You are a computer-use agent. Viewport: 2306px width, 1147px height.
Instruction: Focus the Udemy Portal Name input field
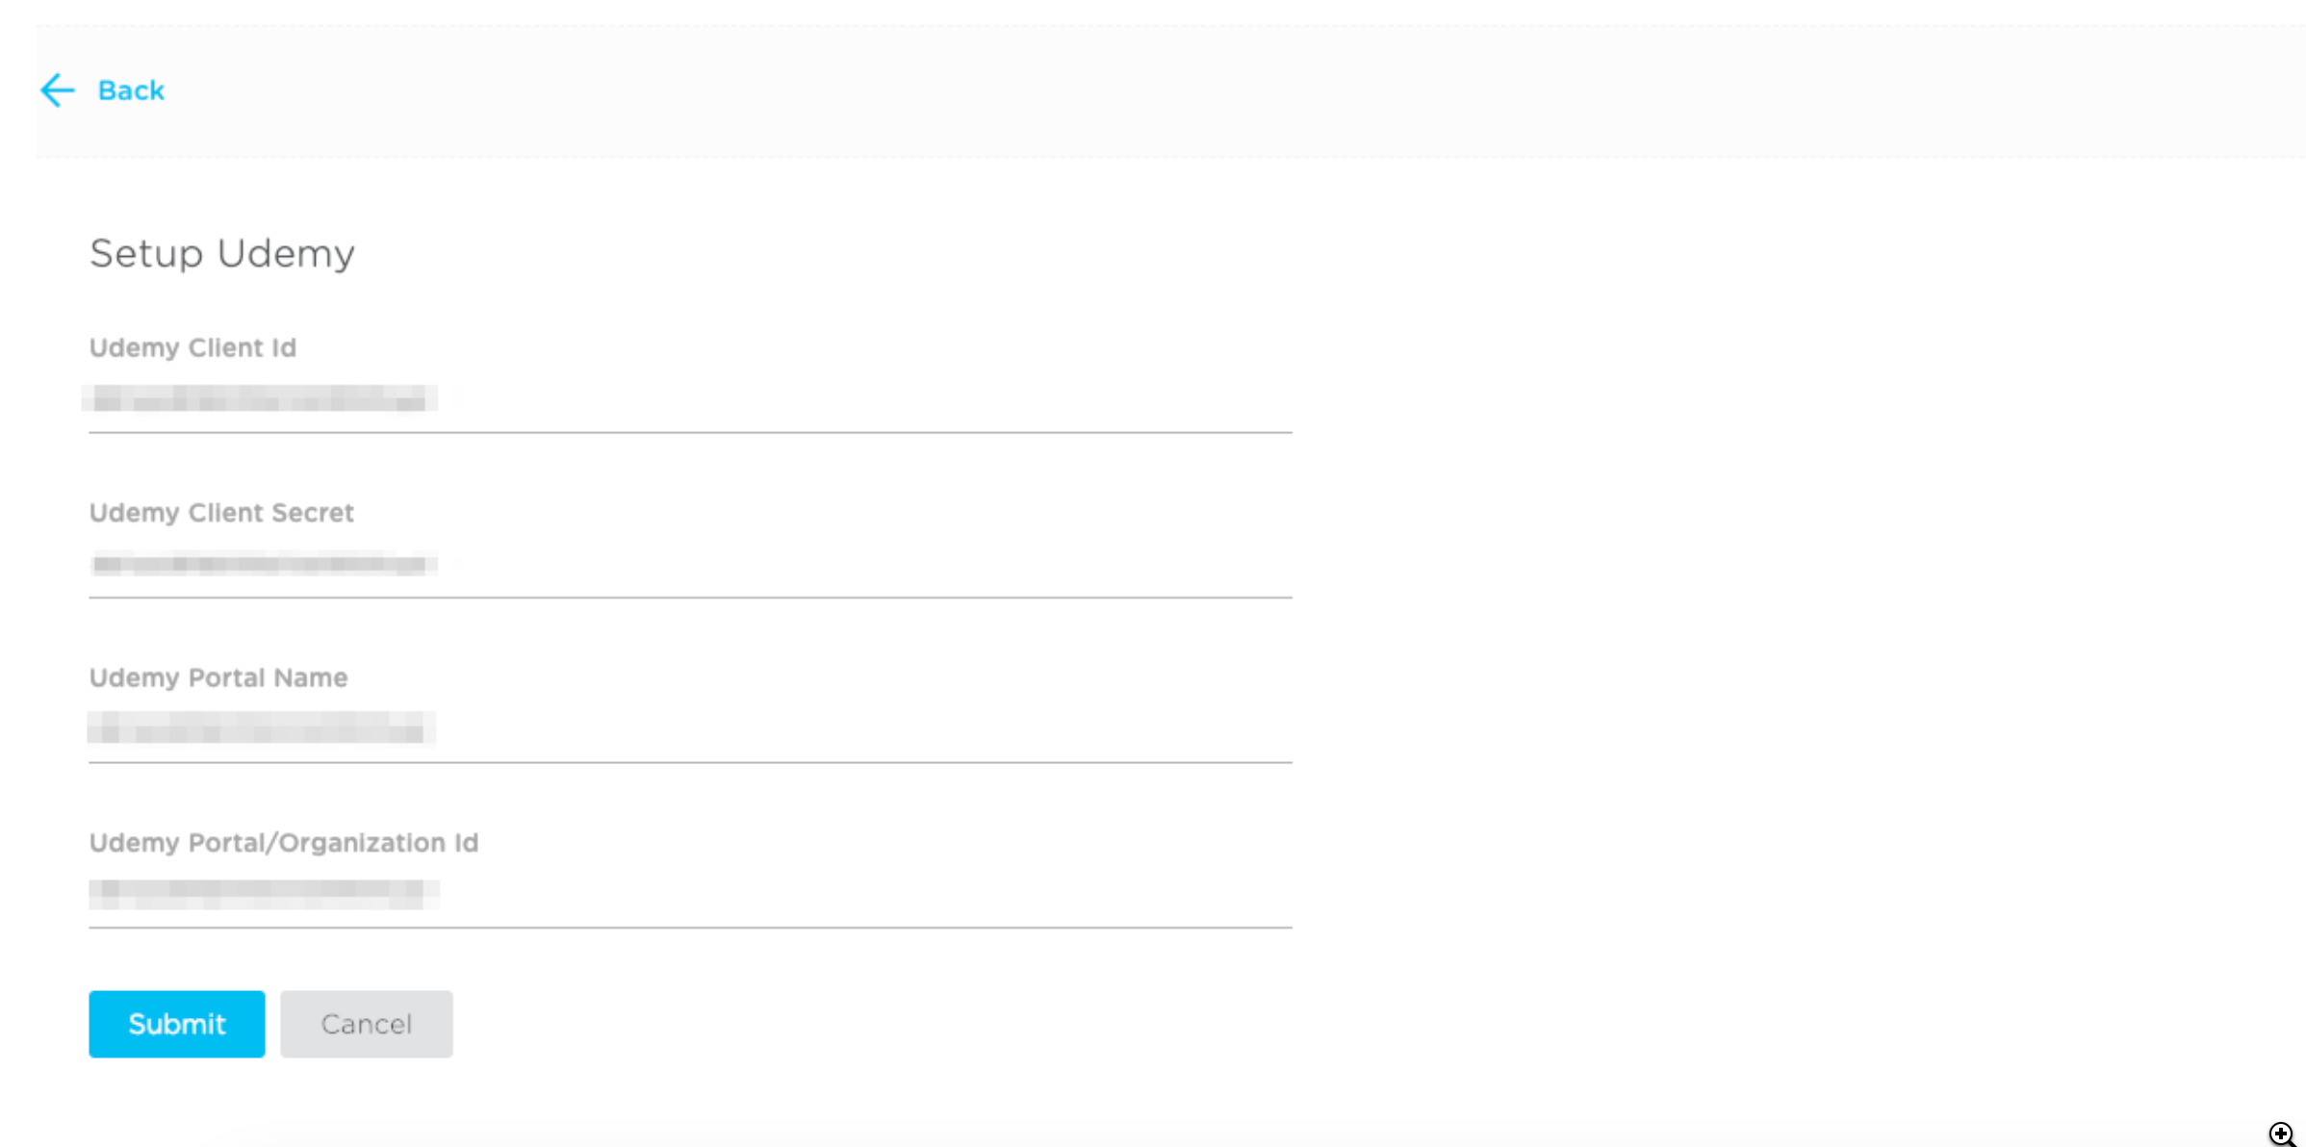coord(690,729)
